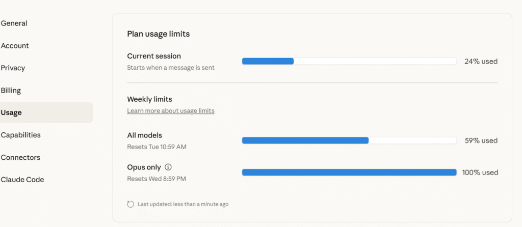Open Learn more about usage limits link
Viewport: 522px width, 227px height.
tap(171, 111)
